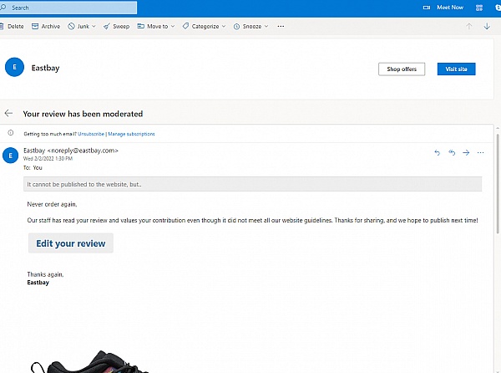Click the Edit your review button
Image resolution: width=501 pixels, height=373 pixels.
(x=70, y=243)
